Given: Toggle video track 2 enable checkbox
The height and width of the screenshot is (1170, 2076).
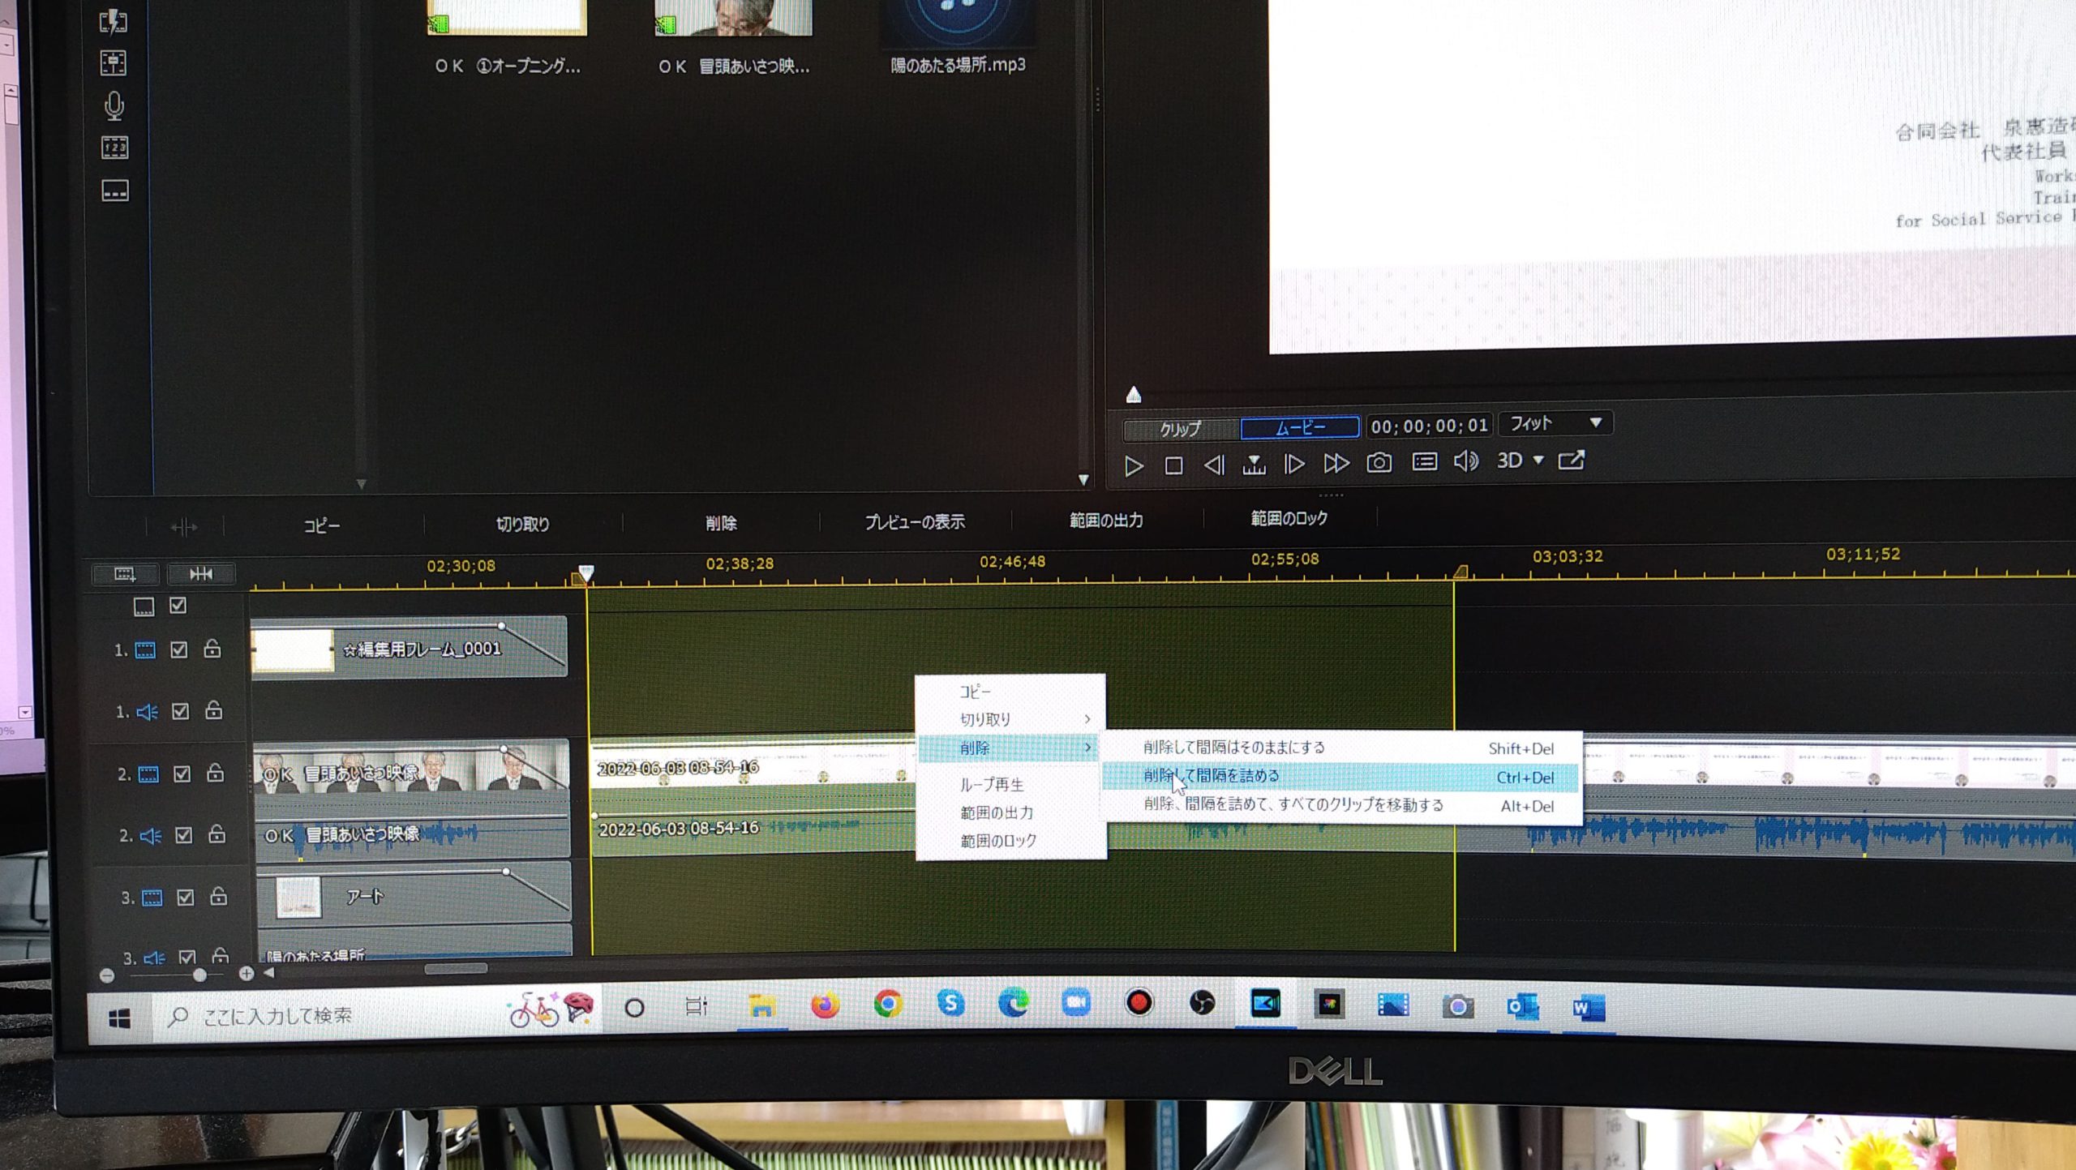Looking at the screenshot, I should [182, 774].
